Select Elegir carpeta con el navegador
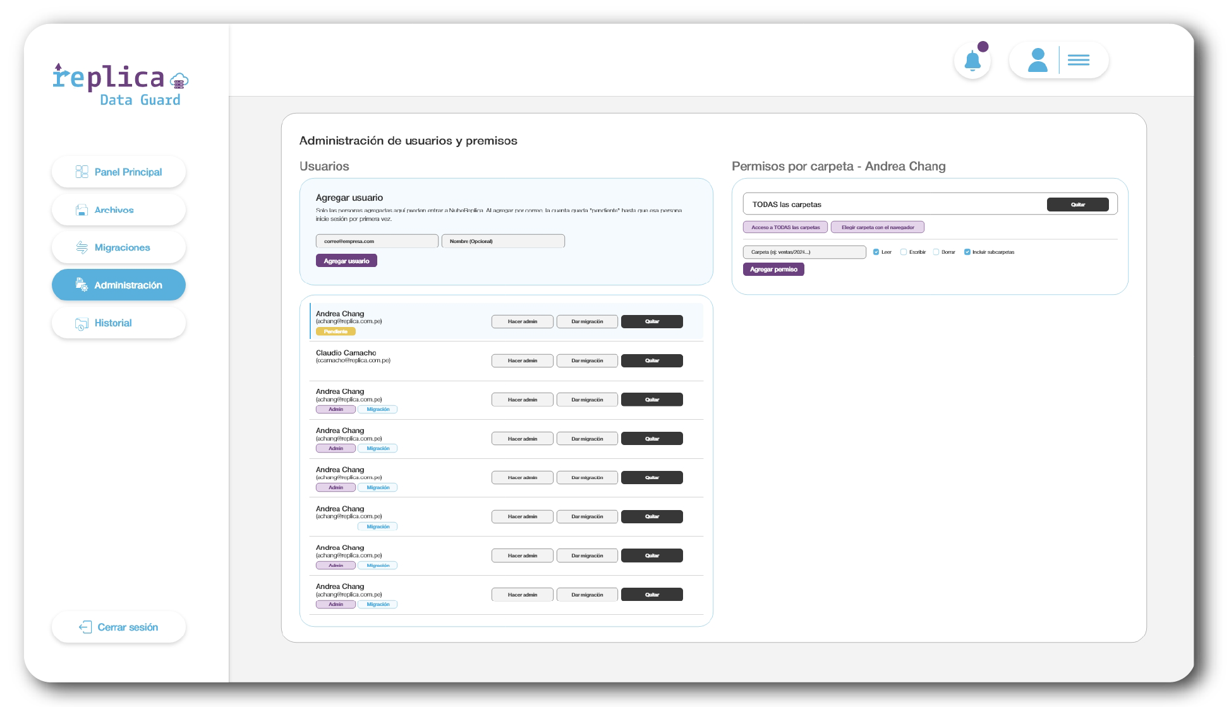The width and height of the screenshot is (1229, 707). coord(878,227)
